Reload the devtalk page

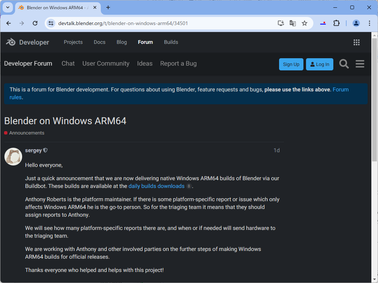(x=35, y=23)
